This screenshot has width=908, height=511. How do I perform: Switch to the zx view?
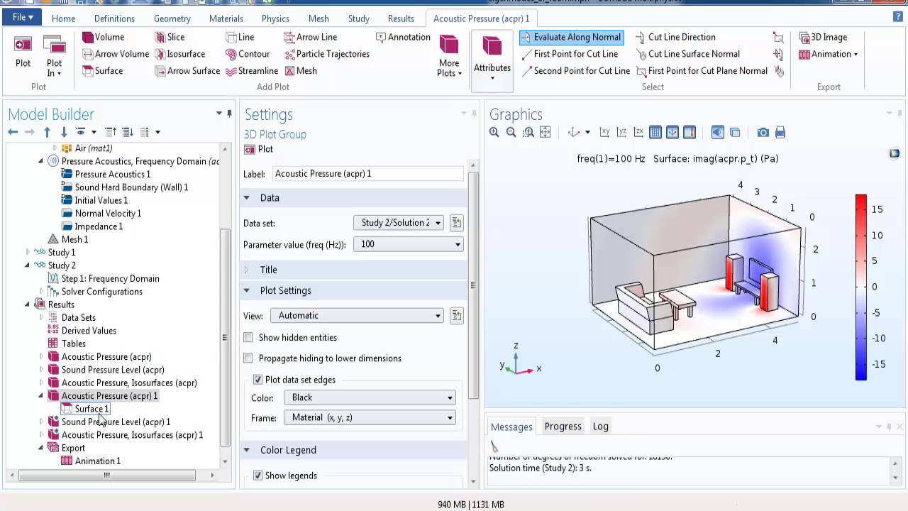638,132
